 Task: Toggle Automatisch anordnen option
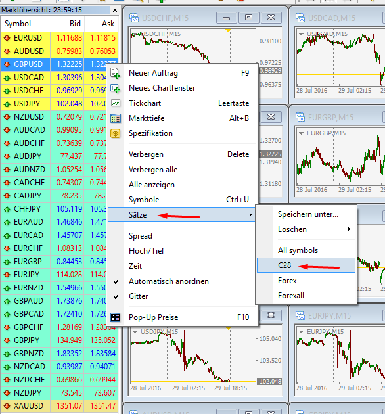click(183, 281)
